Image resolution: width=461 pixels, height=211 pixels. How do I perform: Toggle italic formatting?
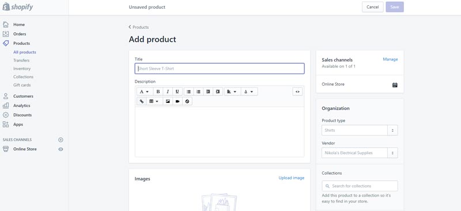point(168,91)
